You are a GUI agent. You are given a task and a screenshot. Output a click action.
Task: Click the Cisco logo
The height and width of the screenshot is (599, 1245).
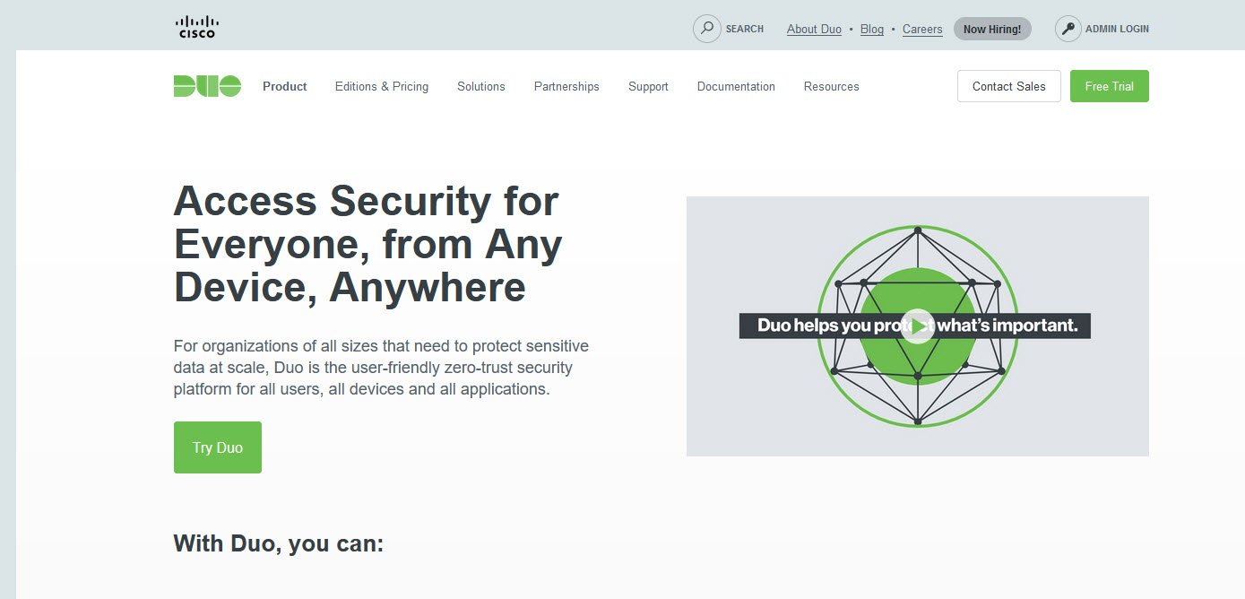click(x=196, y=27)
